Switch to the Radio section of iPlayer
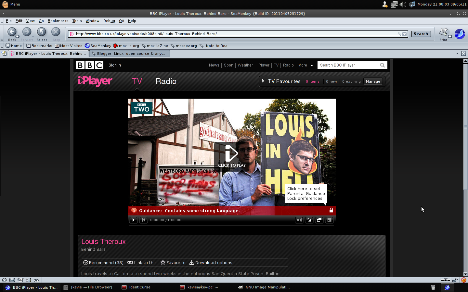Viewport: 468px width, 292px height. tap(166, 81)
